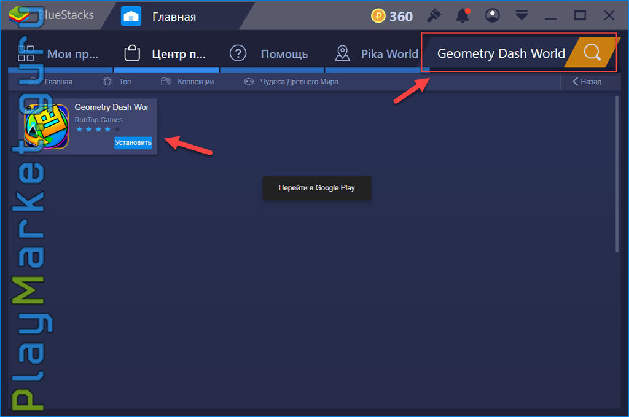629x417 pixels.
Task: Click the gamepad icon beside Чудеса Древнего Мира
Action: coord(249,82)
